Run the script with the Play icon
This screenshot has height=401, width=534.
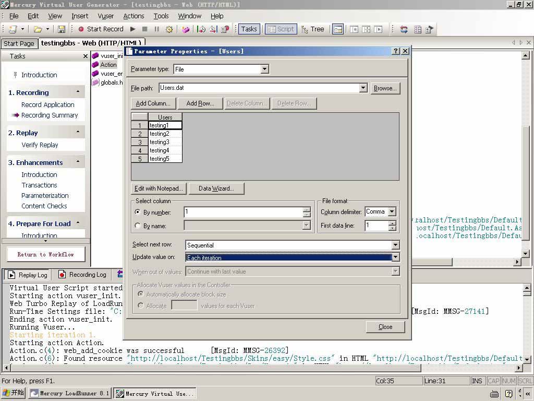tap(133, 29)
